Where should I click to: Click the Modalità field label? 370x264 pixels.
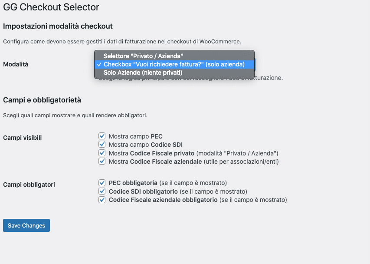tap(16, 64)
